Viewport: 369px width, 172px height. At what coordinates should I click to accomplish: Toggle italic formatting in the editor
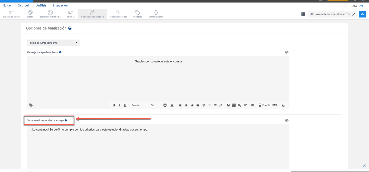tap(119, 105)
